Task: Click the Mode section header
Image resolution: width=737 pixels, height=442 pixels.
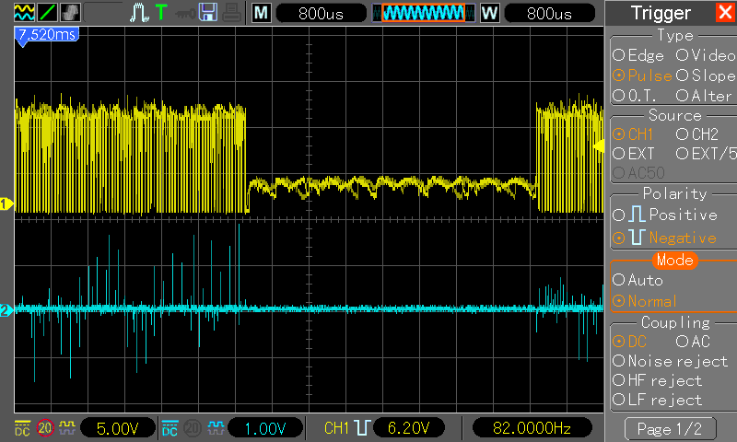Action: click(x=674, y=261)
